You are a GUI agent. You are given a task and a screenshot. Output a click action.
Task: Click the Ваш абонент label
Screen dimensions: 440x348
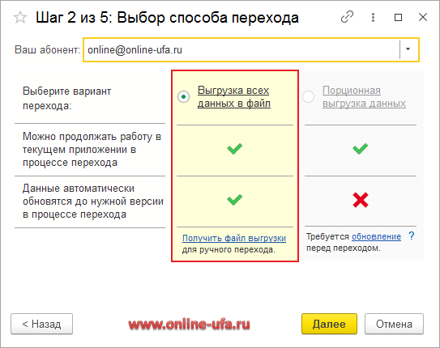click(x=48, y=49)
